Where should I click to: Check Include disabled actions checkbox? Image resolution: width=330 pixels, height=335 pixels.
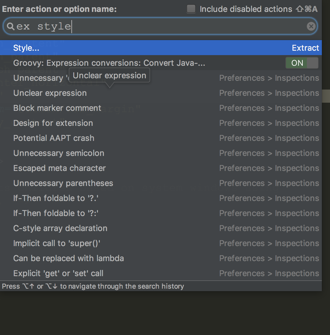tap(191, 9)
